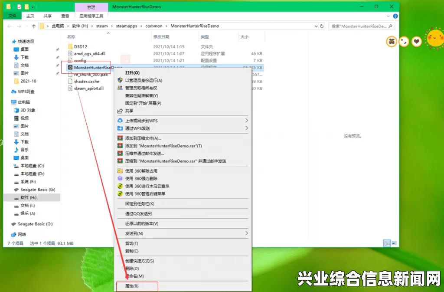444x292 pixels.
Task: Click the heart icon on desktop widget
Action: pyautogui.click(x=416, y=42)
